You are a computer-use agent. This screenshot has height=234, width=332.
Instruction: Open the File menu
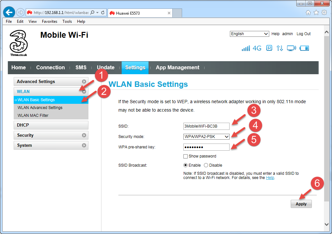click(x=9, y=21)
